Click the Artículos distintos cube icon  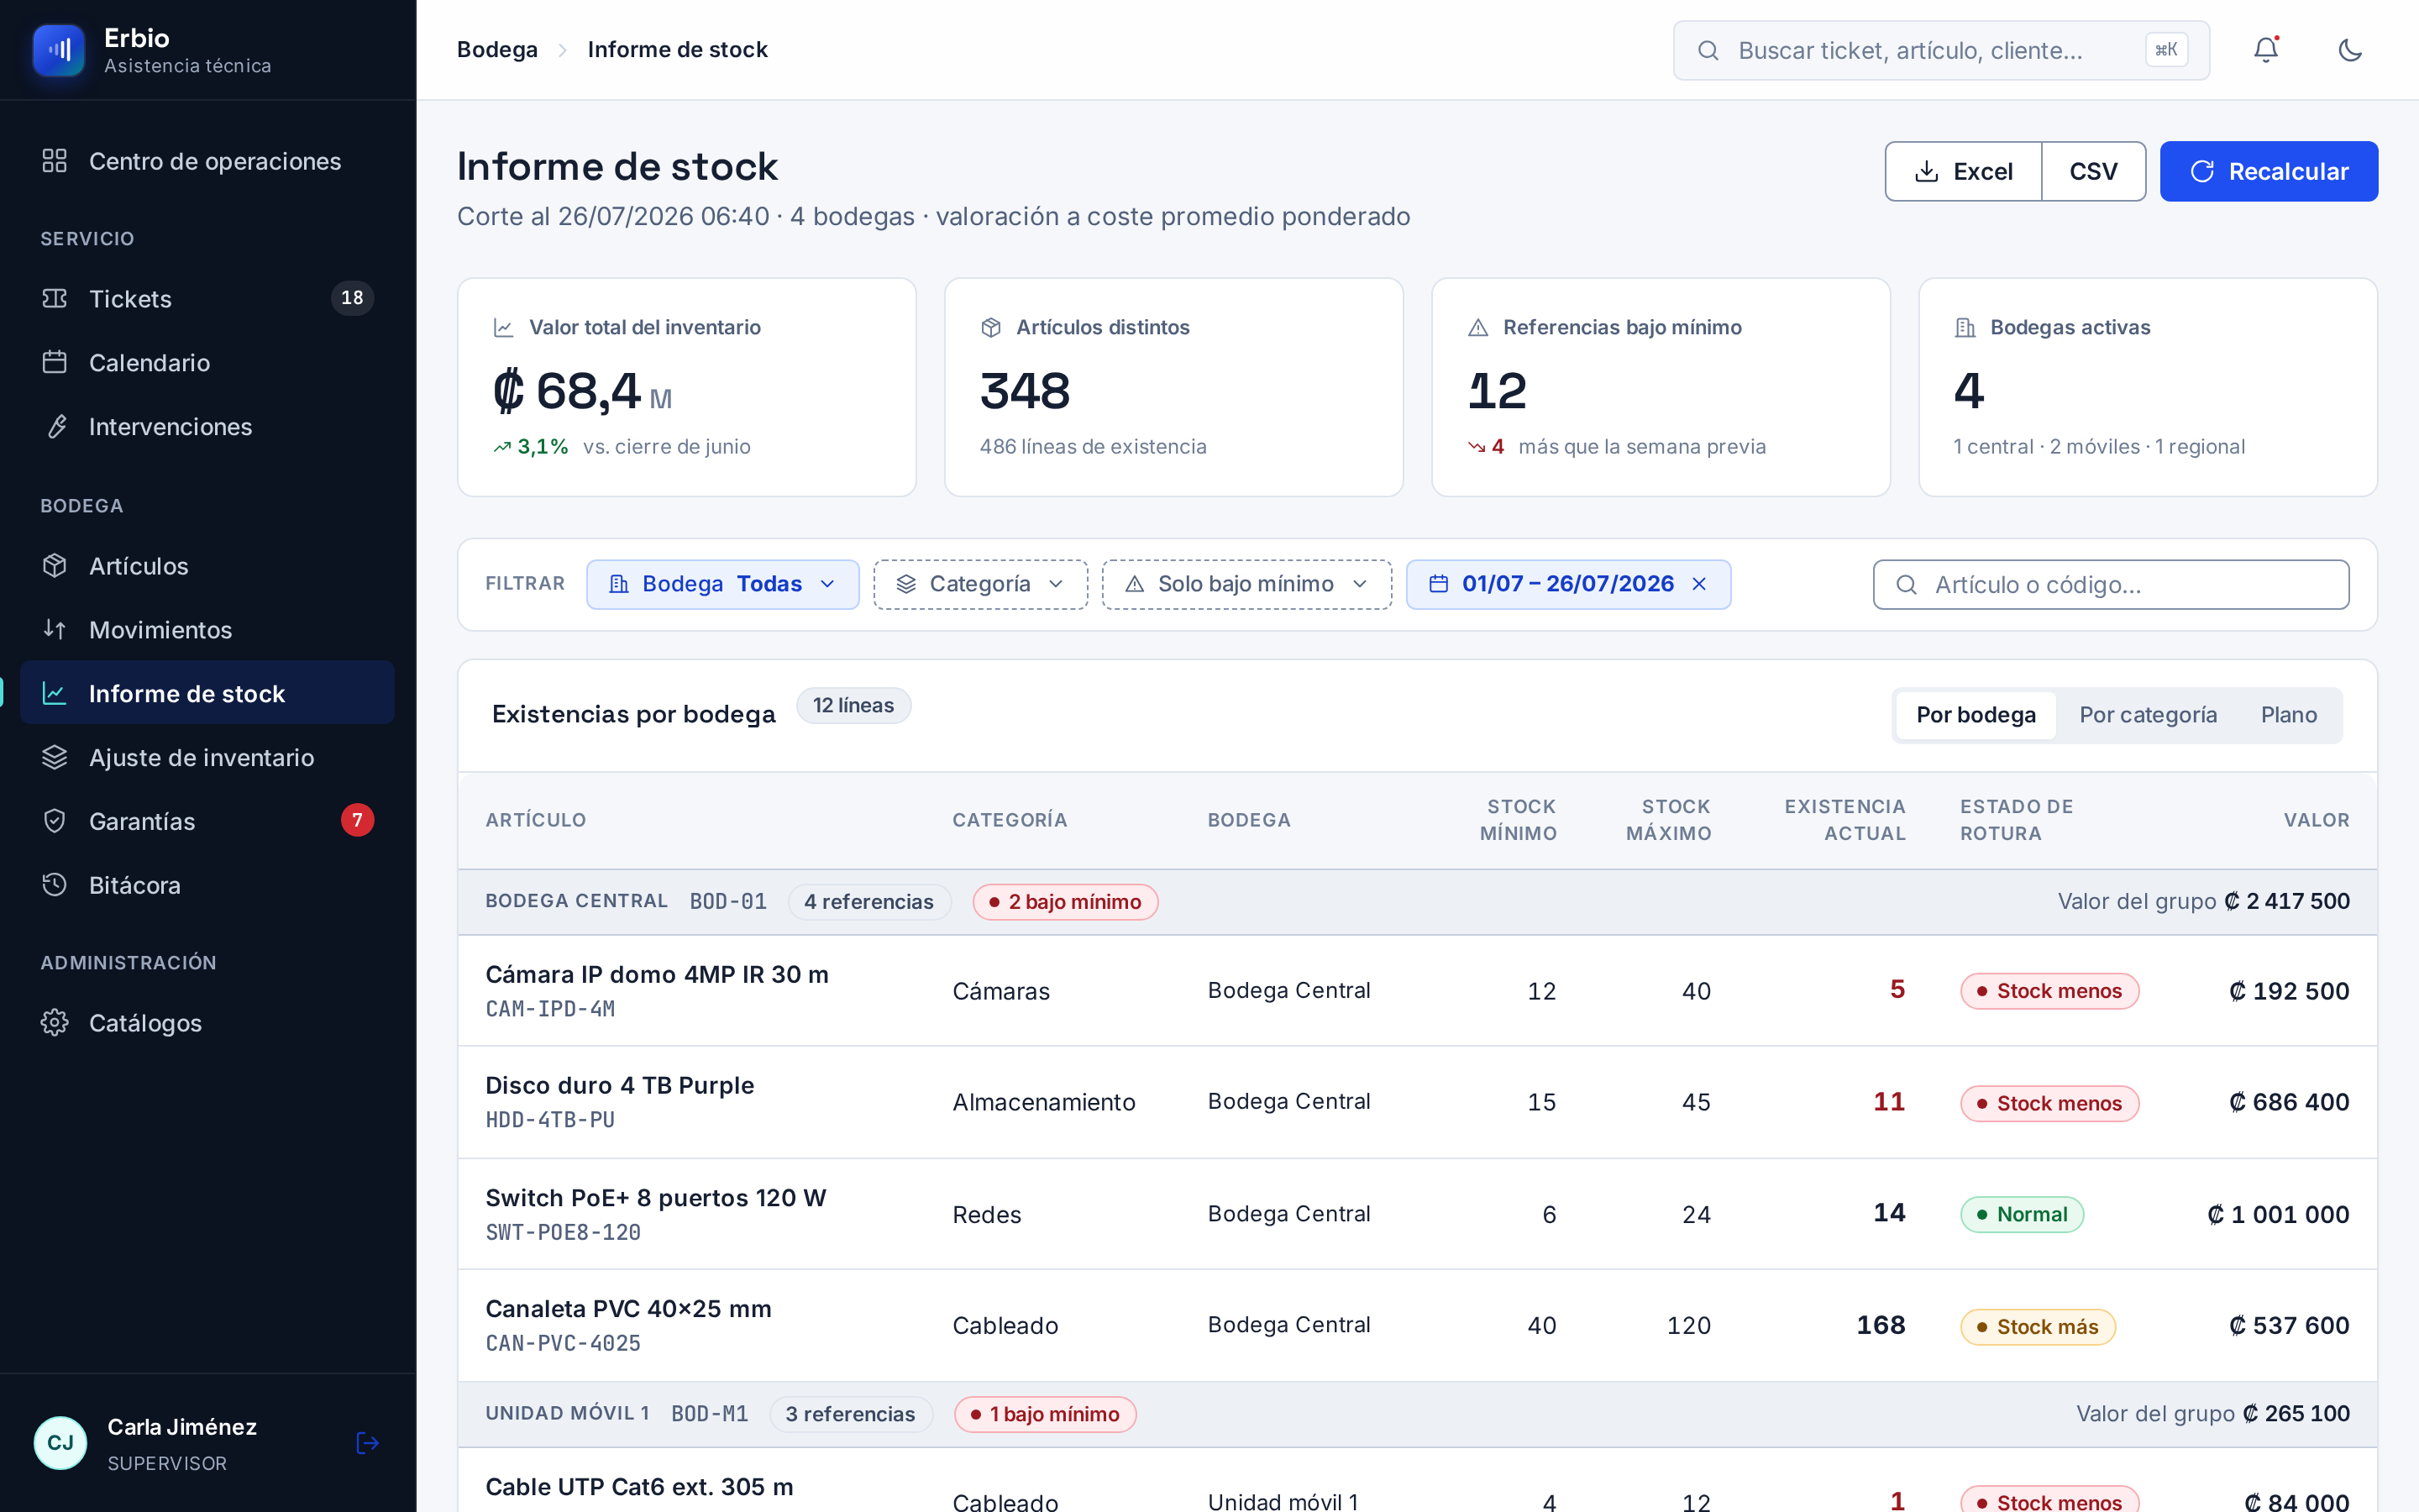(x=990, y=328)
